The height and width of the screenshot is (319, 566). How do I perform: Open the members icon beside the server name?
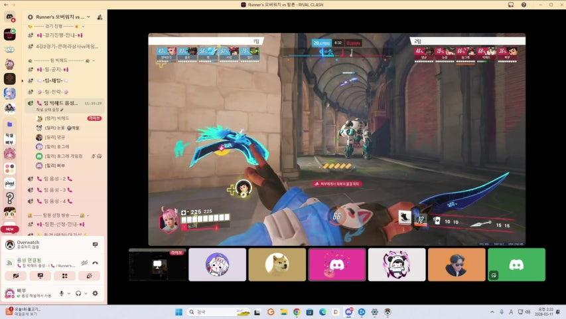pos(100,17)
